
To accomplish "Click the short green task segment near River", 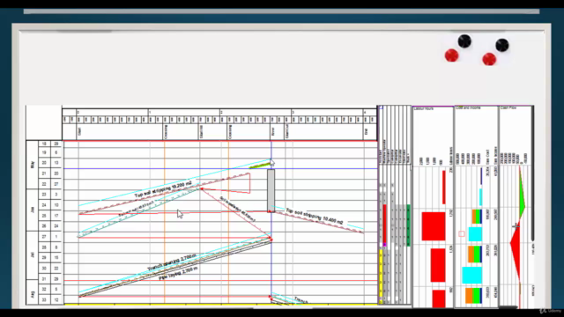I will point(260,166).
